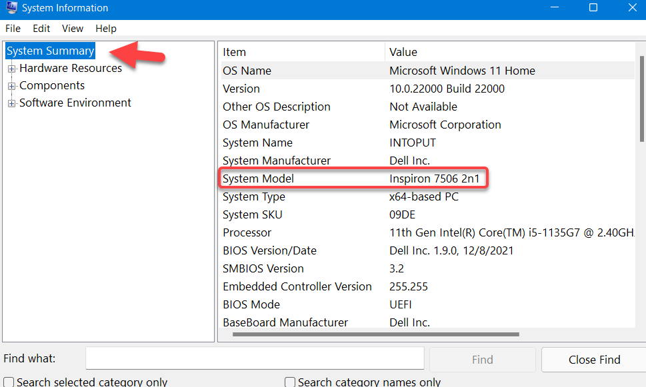
Task: Select the OS Manufacturer row
Action: [x=427, y=125]
